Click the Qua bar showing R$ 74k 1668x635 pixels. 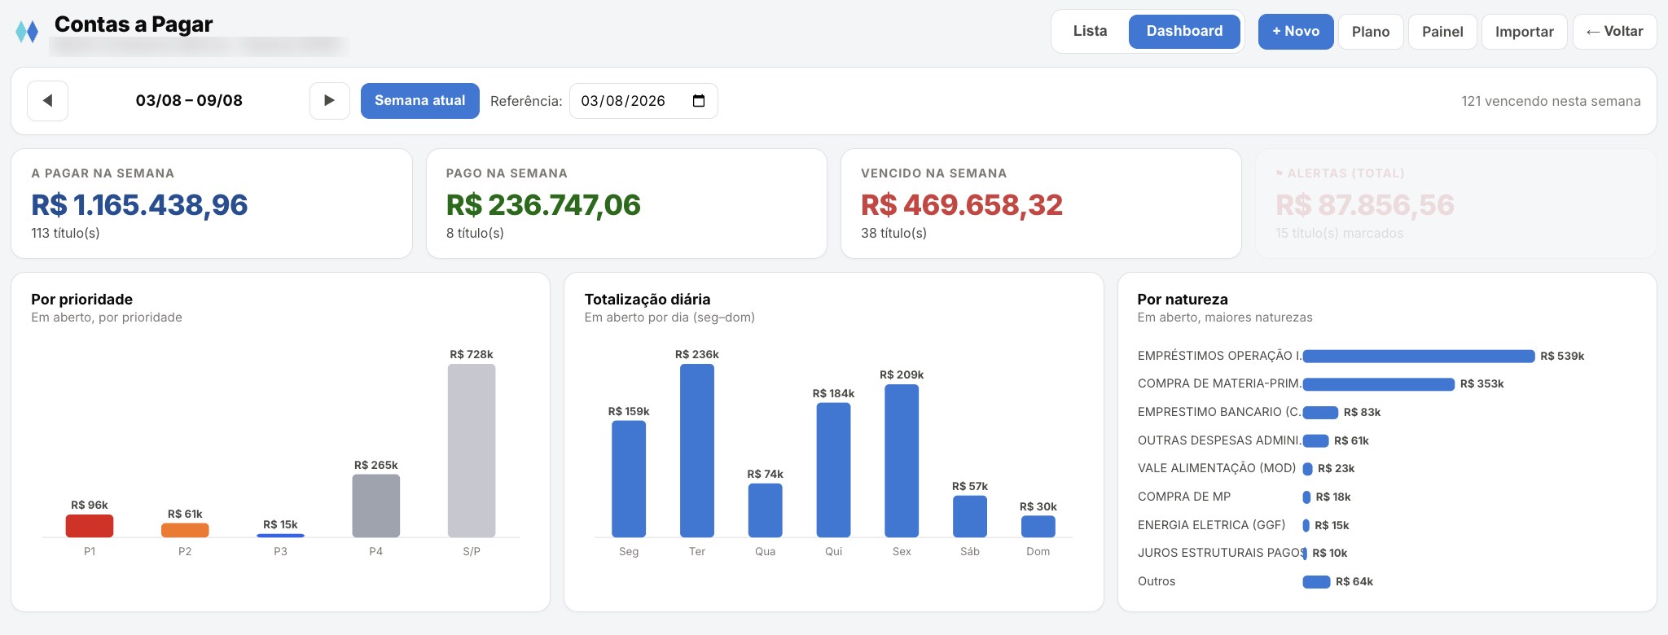765,510
